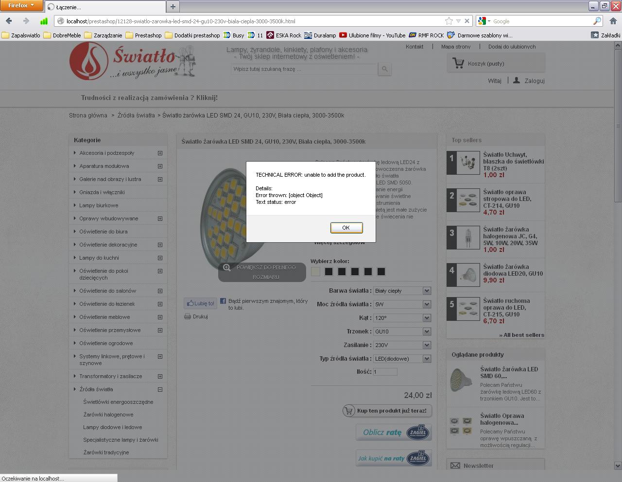Open the Trzonek dropdown
This screenshot has width=622, height=482.
(x=402, y=332)
